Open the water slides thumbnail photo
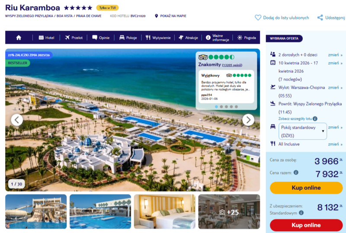 [x=36, y=211]
